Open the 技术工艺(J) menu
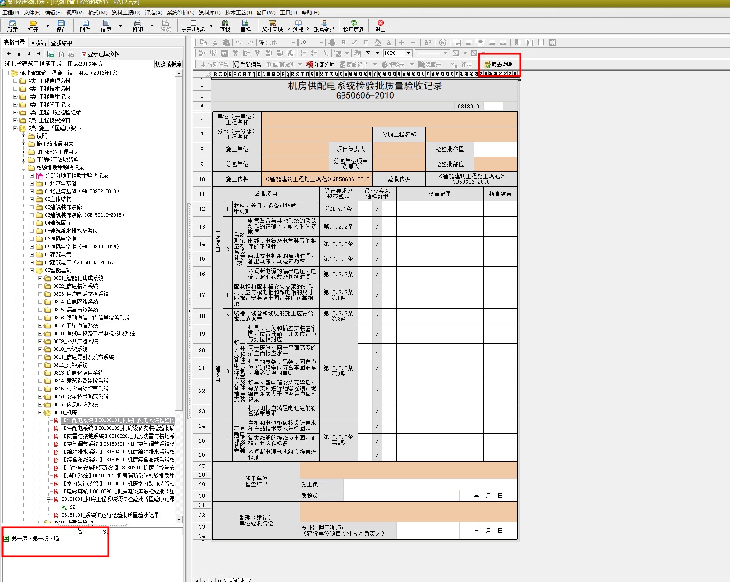Screen dimensions: 730x582 (x=238, y=13)
